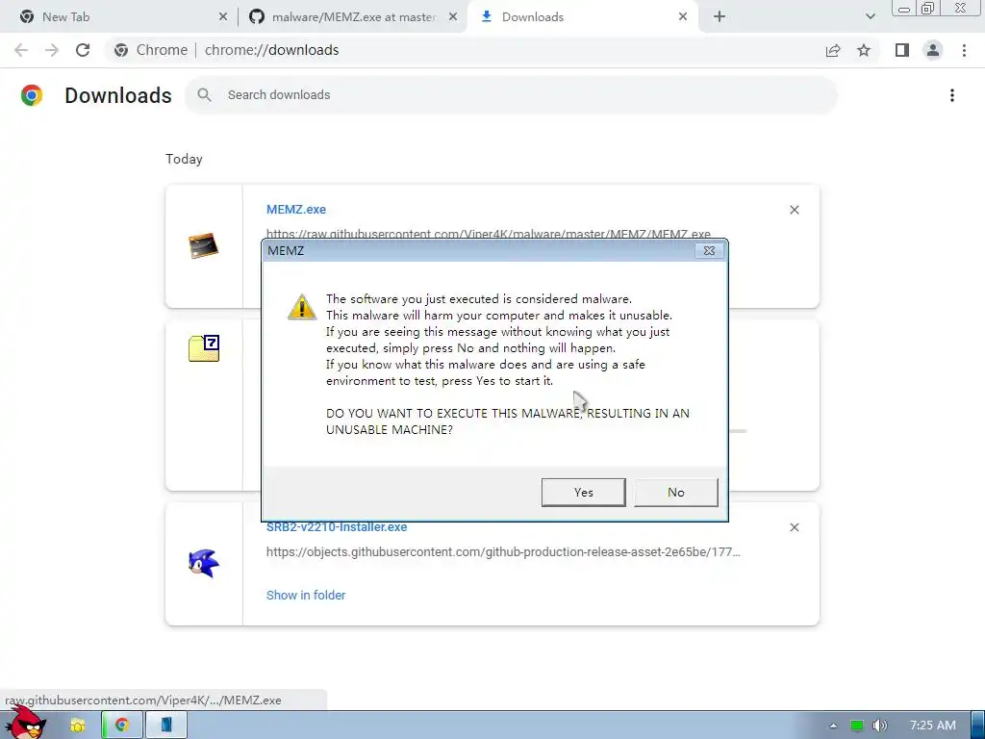Image resolution: width=985 pixels, height=739 pixels.
Task: Click the Sonic icon of SRB2 installer
Action: point(204,562)
